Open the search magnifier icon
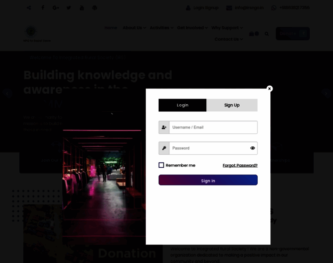Viewport: 333px width, 263px height. point(266,34)
